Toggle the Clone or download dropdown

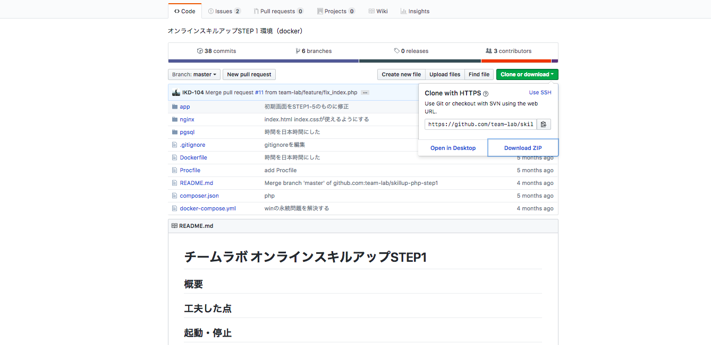527,75
